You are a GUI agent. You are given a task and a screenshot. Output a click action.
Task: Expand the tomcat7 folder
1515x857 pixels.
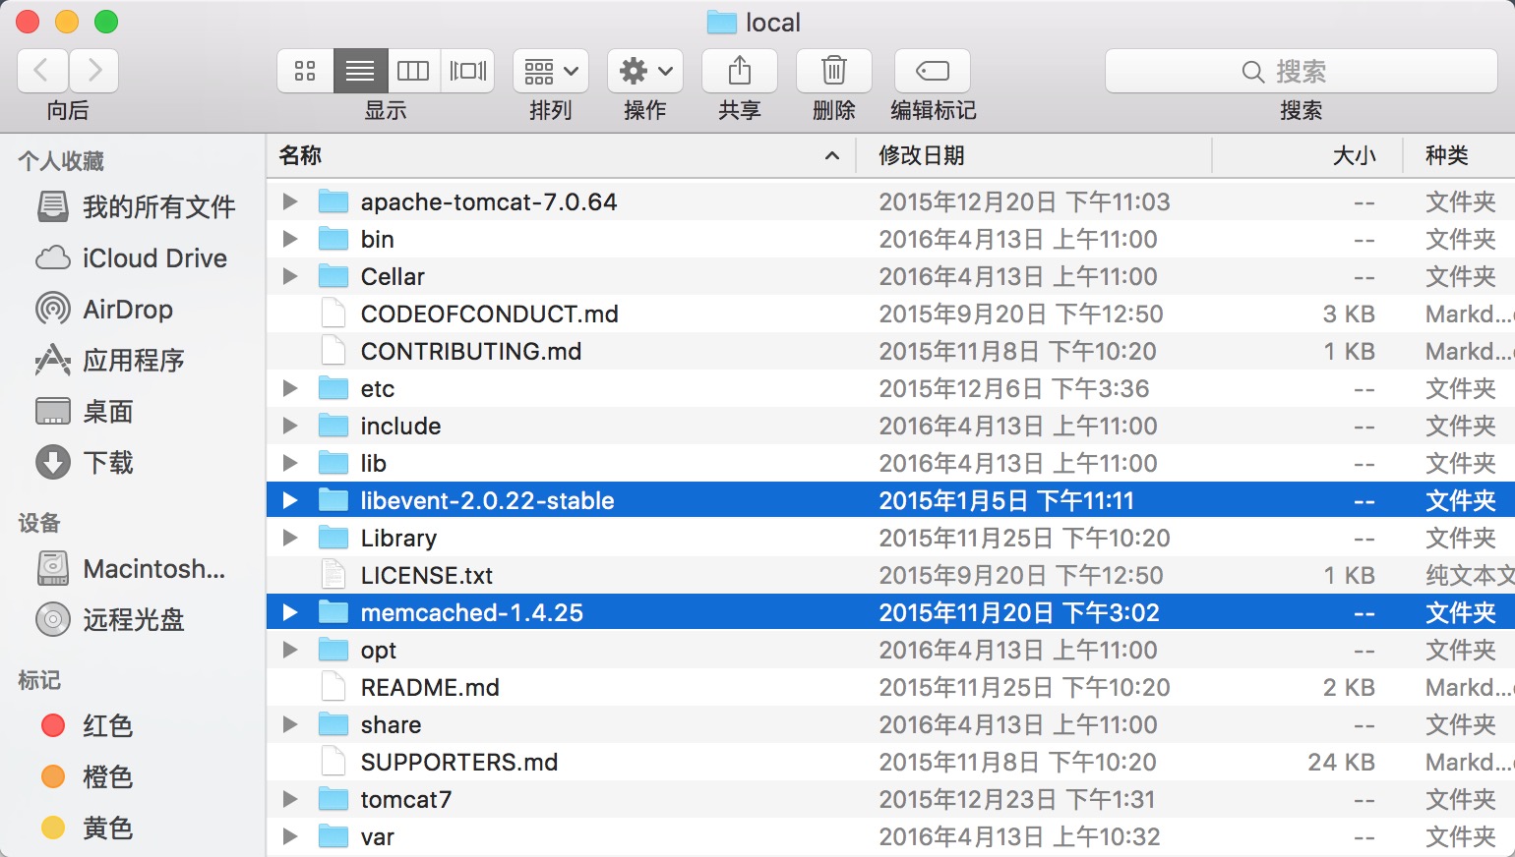[x=290, y=799]
